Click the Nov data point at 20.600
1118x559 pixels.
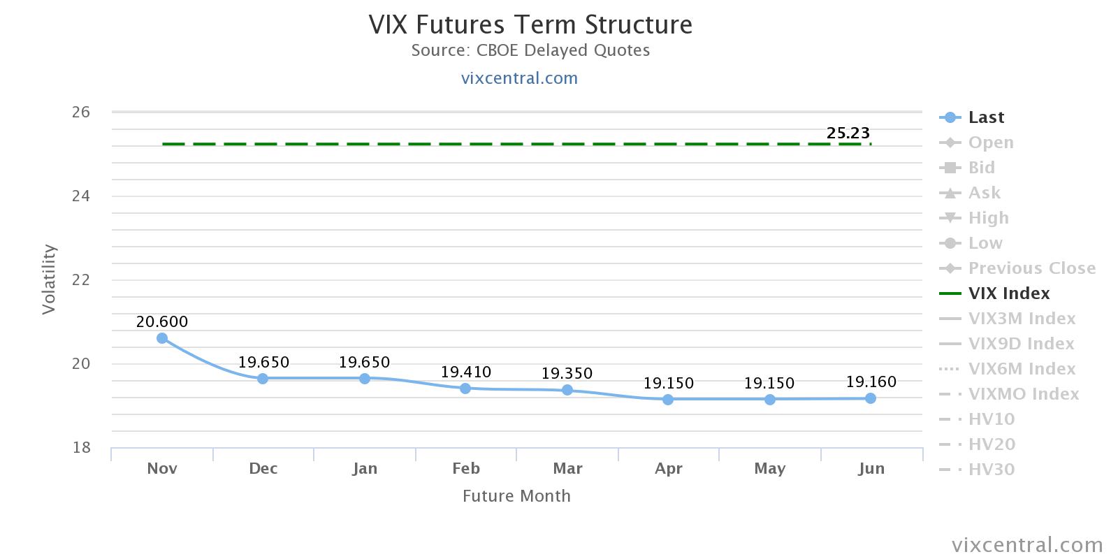point(162,338)
